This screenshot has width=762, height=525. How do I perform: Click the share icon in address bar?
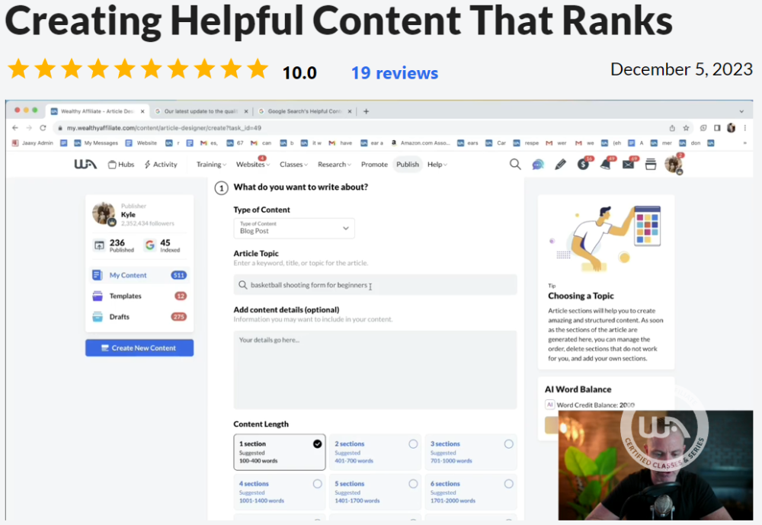672,128
